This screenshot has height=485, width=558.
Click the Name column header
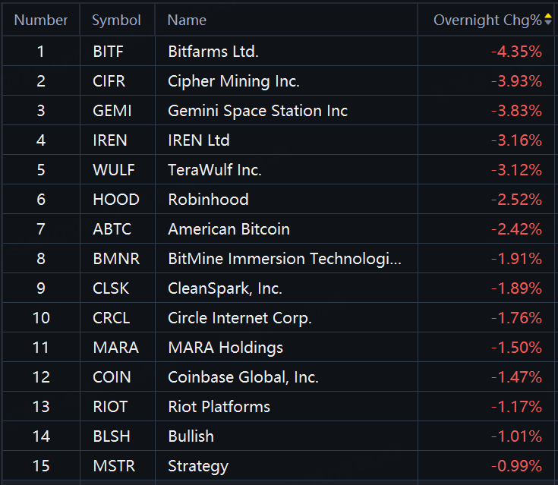click(187, 20)
